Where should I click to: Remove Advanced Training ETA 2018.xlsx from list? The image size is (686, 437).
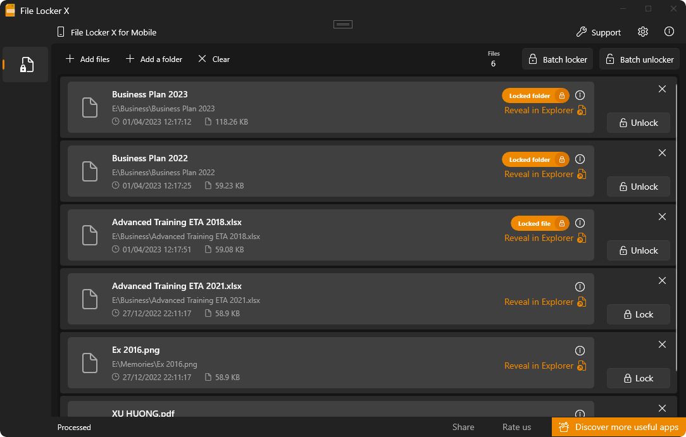click(662, 217)
